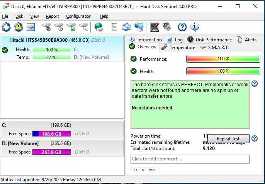Screen dimensions: 265x184
Task: Click the green hard disk status message box
Action: click(190, 104)
